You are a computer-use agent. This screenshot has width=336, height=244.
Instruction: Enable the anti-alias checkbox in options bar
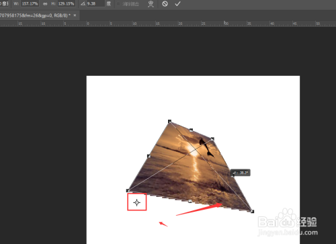(x=118, y=4)
